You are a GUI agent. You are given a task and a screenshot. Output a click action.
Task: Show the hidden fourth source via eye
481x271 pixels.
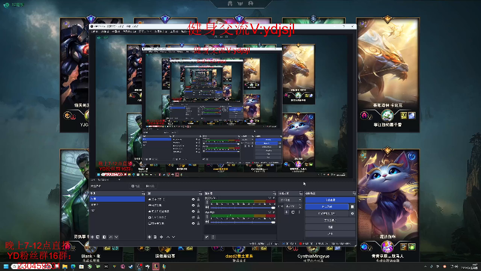(193, 217)
